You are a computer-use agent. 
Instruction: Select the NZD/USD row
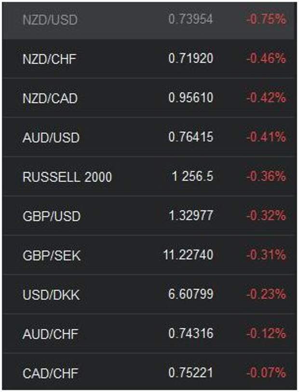[149, 20]
